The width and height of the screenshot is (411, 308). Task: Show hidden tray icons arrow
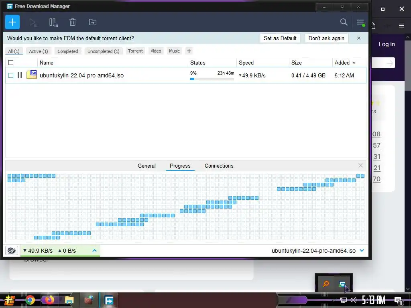334,300
